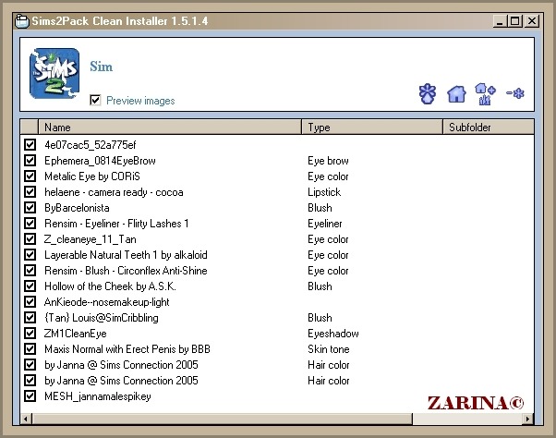Uncheck the Metalic Eye by CORiS checkbox
Image resolution: width=556 pixels, height=438 pixels.
[30, 176]
